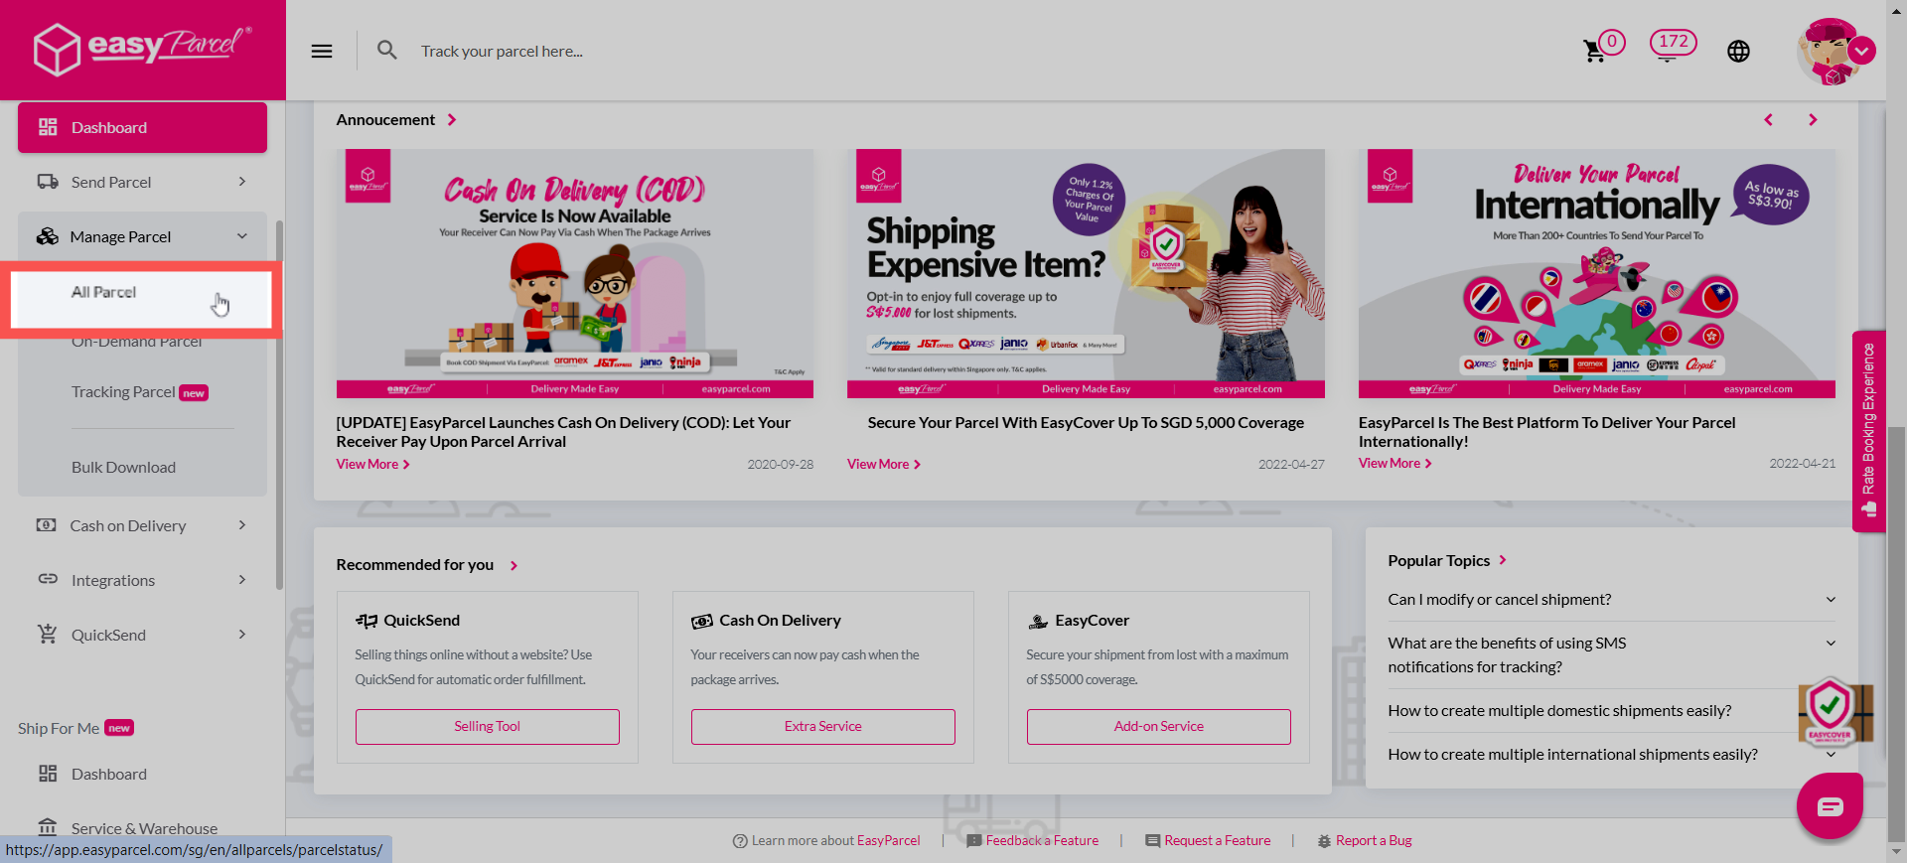Click the Extra Service button

tap(823, 726)
